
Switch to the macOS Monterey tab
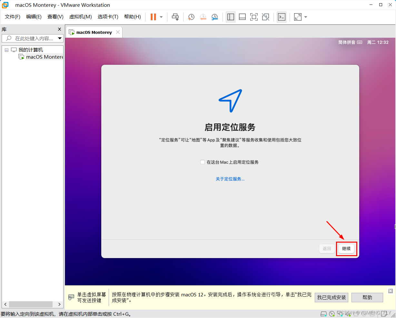point(94,32)
